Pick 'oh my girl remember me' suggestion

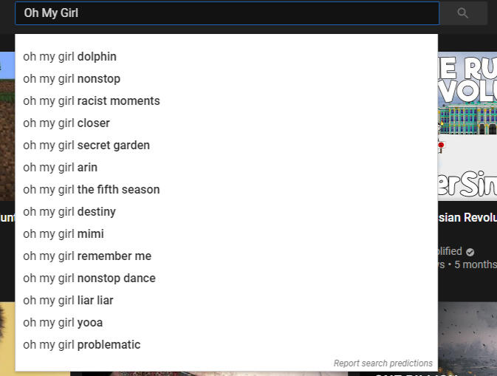(87, 256)
